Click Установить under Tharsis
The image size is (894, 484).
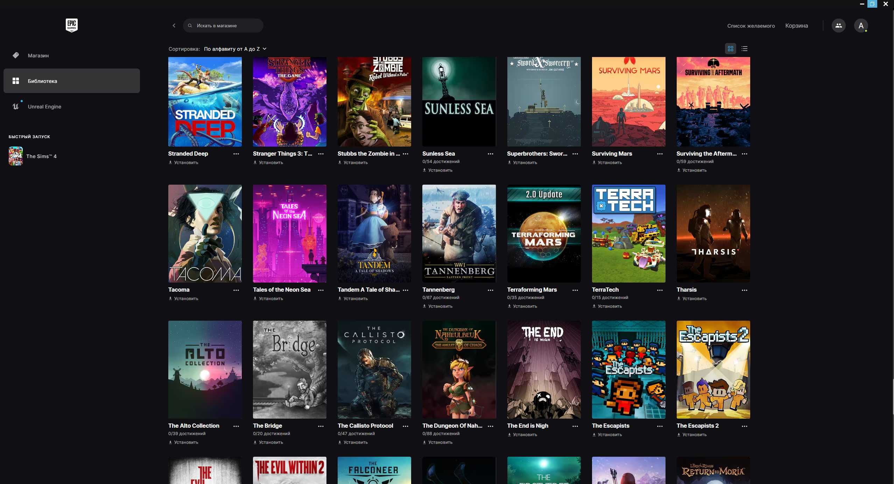(692, 299)
